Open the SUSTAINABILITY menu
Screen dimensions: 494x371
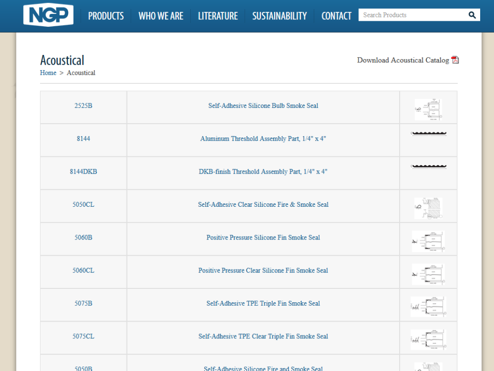coord(280,16)
